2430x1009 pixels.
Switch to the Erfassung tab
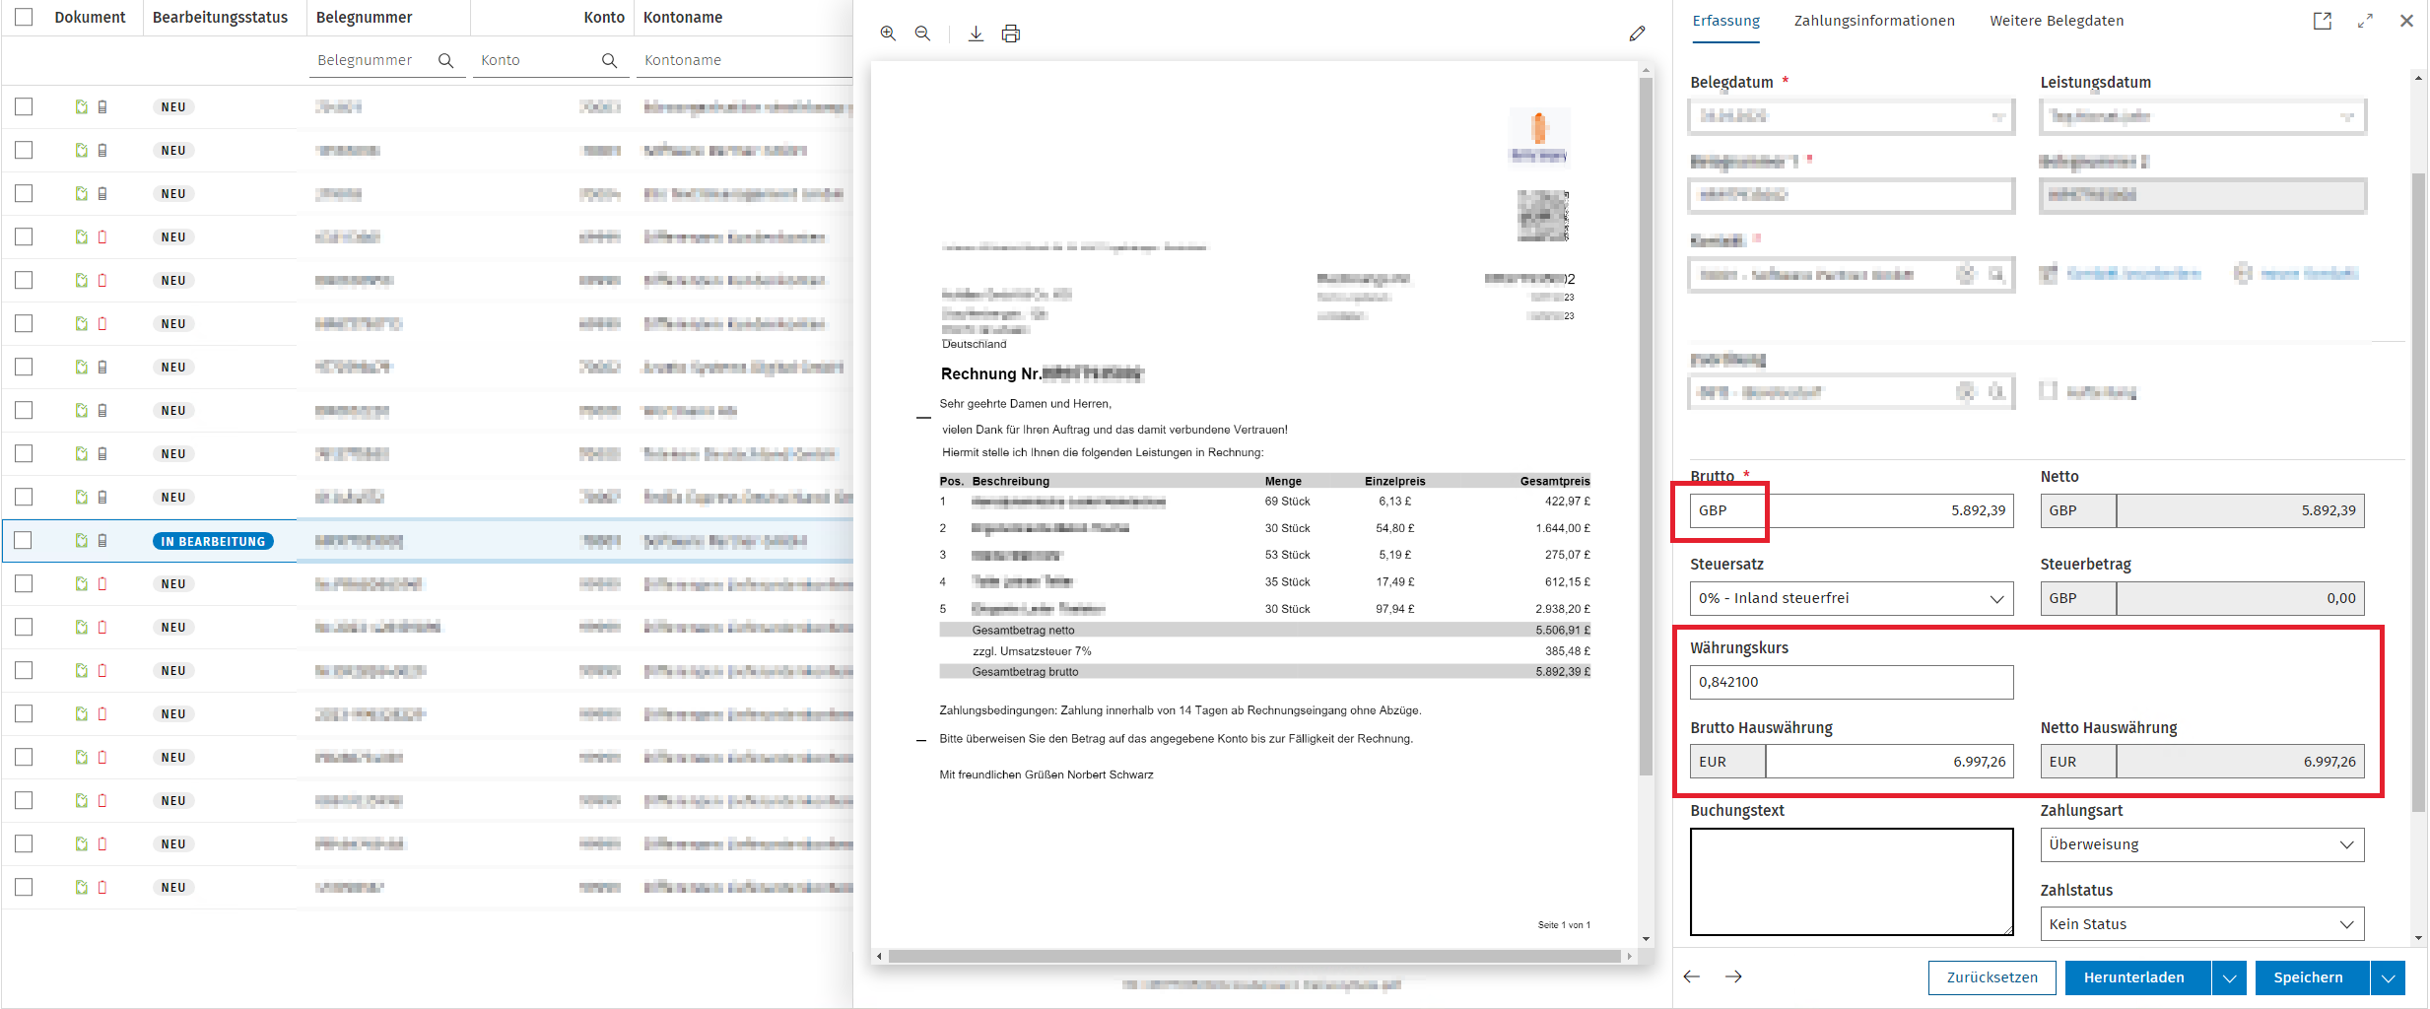pos(1725,21)
